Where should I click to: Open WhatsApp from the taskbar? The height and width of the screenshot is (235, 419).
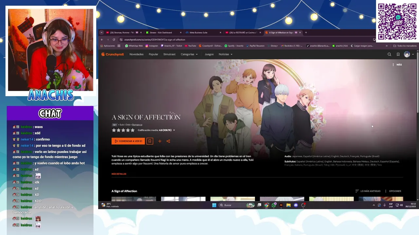click(x=274, y=205)
